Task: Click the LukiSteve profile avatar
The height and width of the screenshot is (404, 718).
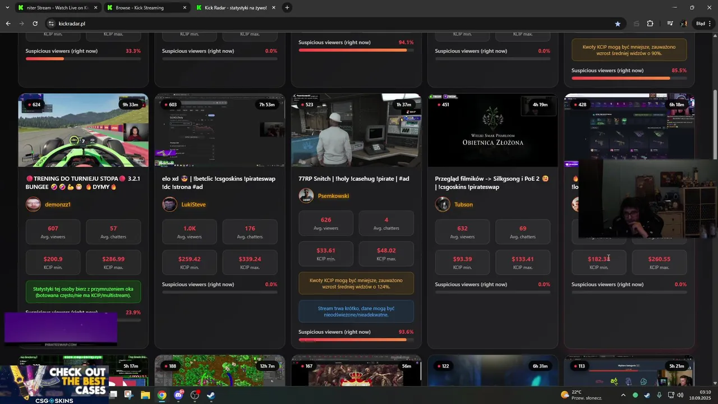Action: [x=169, y=204]
